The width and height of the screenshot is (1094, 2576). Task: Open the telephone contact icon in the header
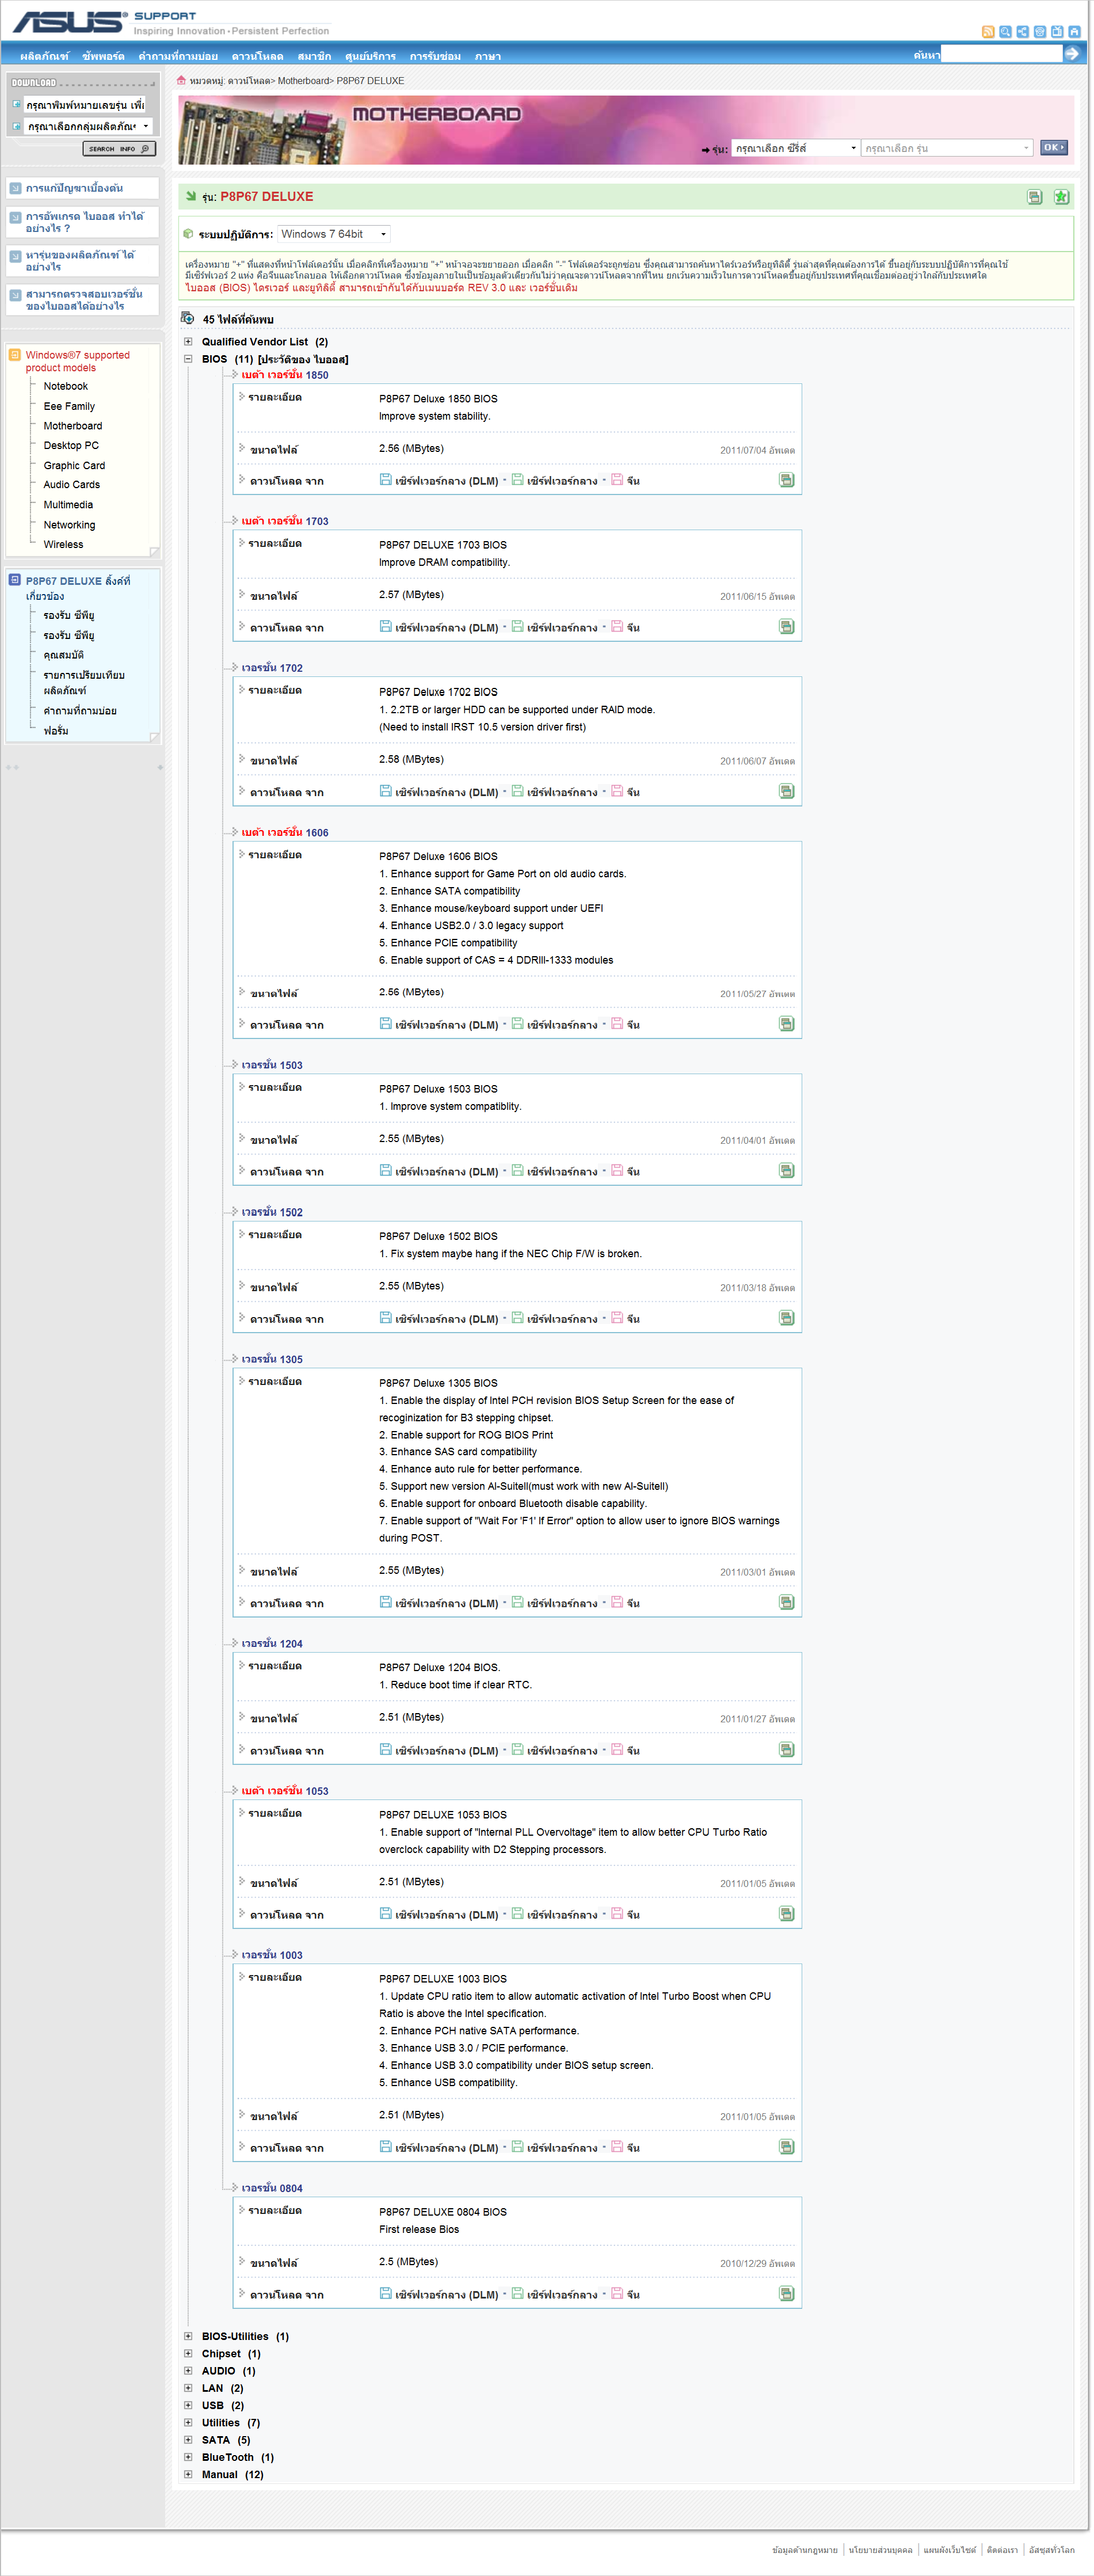pyautogui.click(x=1039, y=32)
